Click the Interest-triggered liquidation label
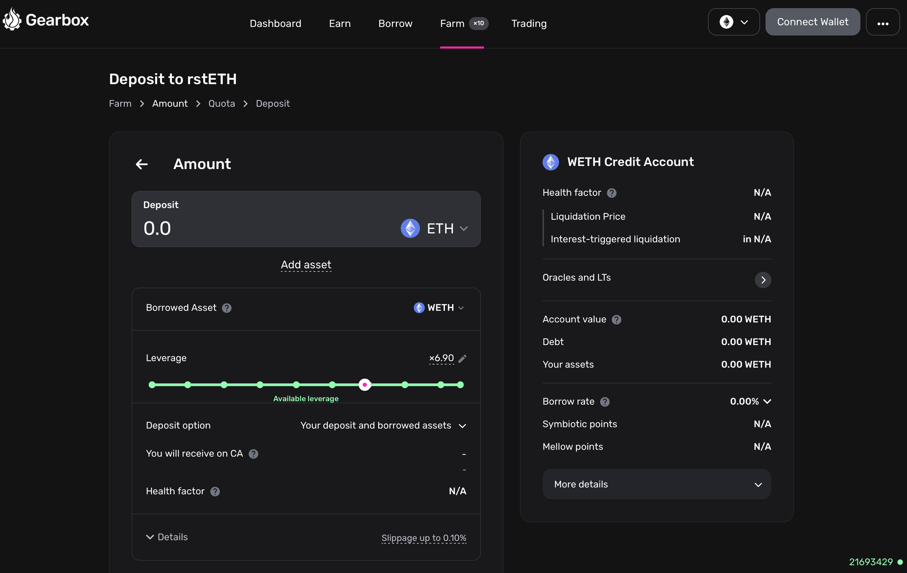The height and width of the screenshot is (573, 907). 615,239
